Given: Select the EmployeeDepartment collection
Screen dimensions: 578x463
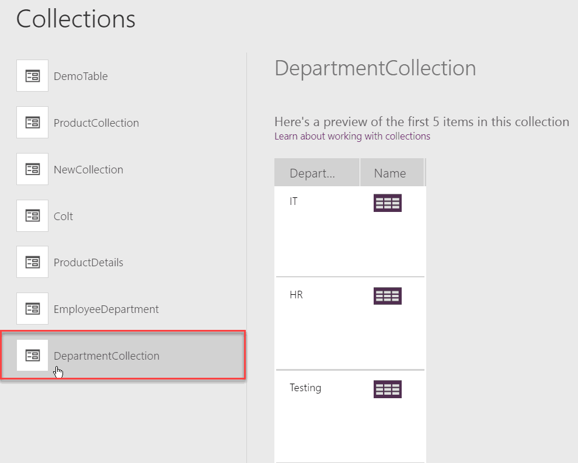Looking at the screenshot, I should tap(106, 308).
